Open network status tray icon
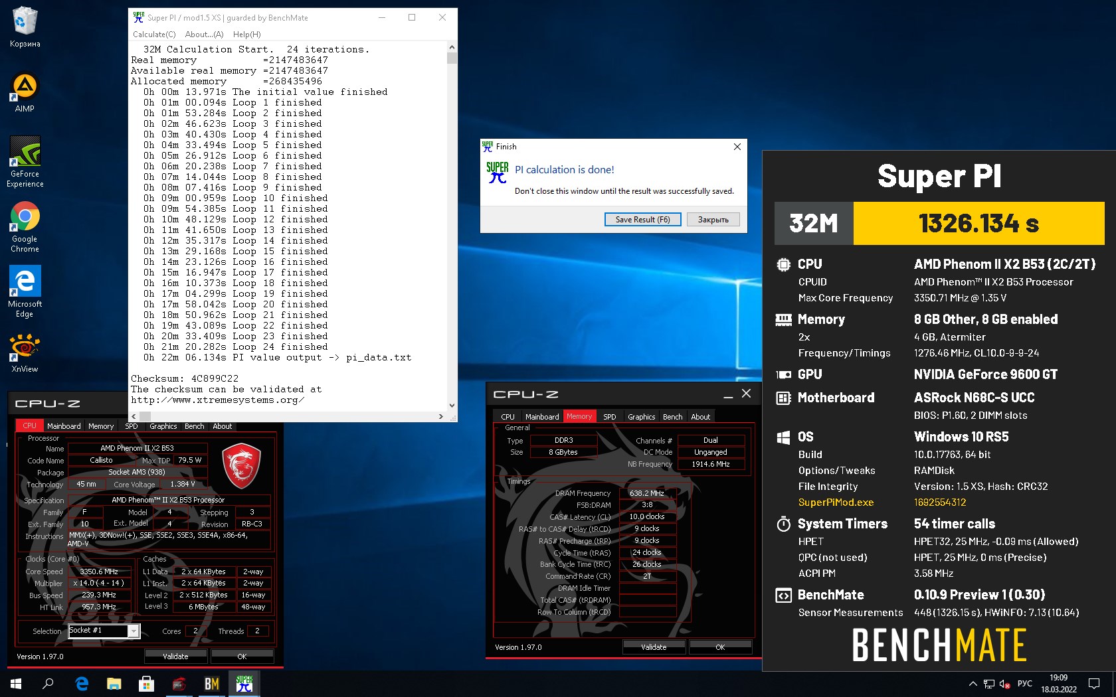The height and width of the screenshot is (697, 1116). [989, 684]
